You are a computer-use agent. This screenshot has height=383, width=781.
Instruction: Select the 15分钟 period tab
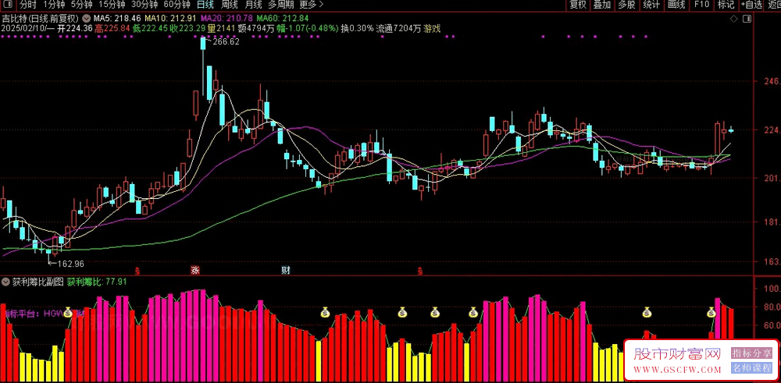pos(112,5)
